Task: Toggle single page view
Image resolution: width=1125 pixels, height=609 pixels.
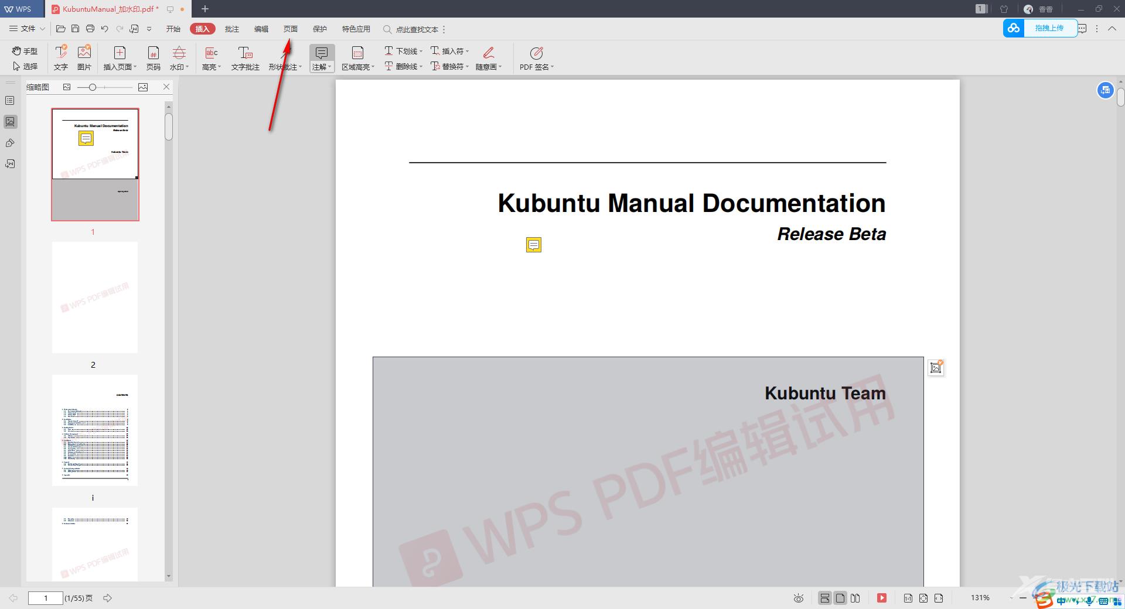Action: [x=840, y=598]
